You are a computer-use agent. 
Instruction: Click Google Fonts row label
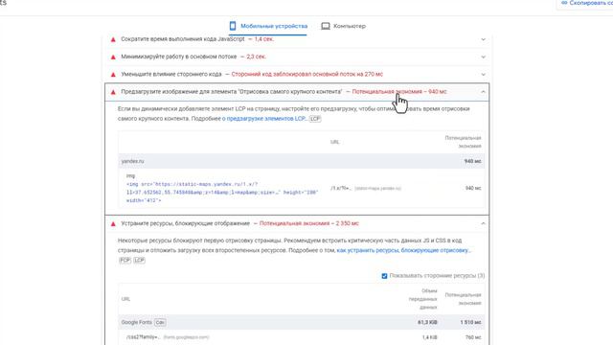click(x=136, y=322)
